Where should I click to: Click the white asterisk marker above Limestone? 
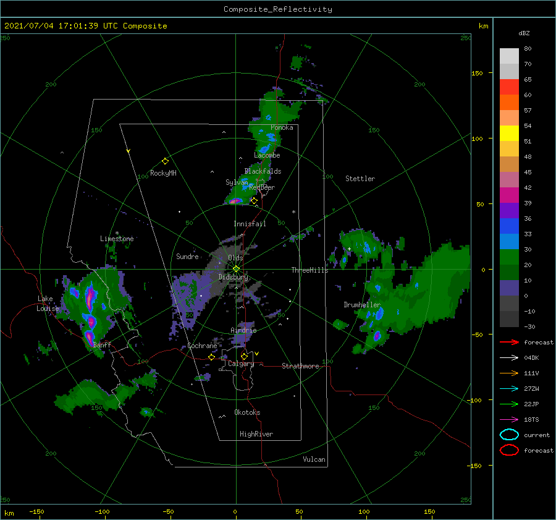point(117,233)
